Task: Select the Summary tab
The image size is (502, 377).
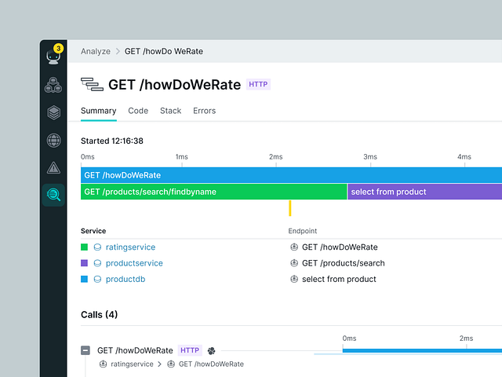Action: point(98,111)
